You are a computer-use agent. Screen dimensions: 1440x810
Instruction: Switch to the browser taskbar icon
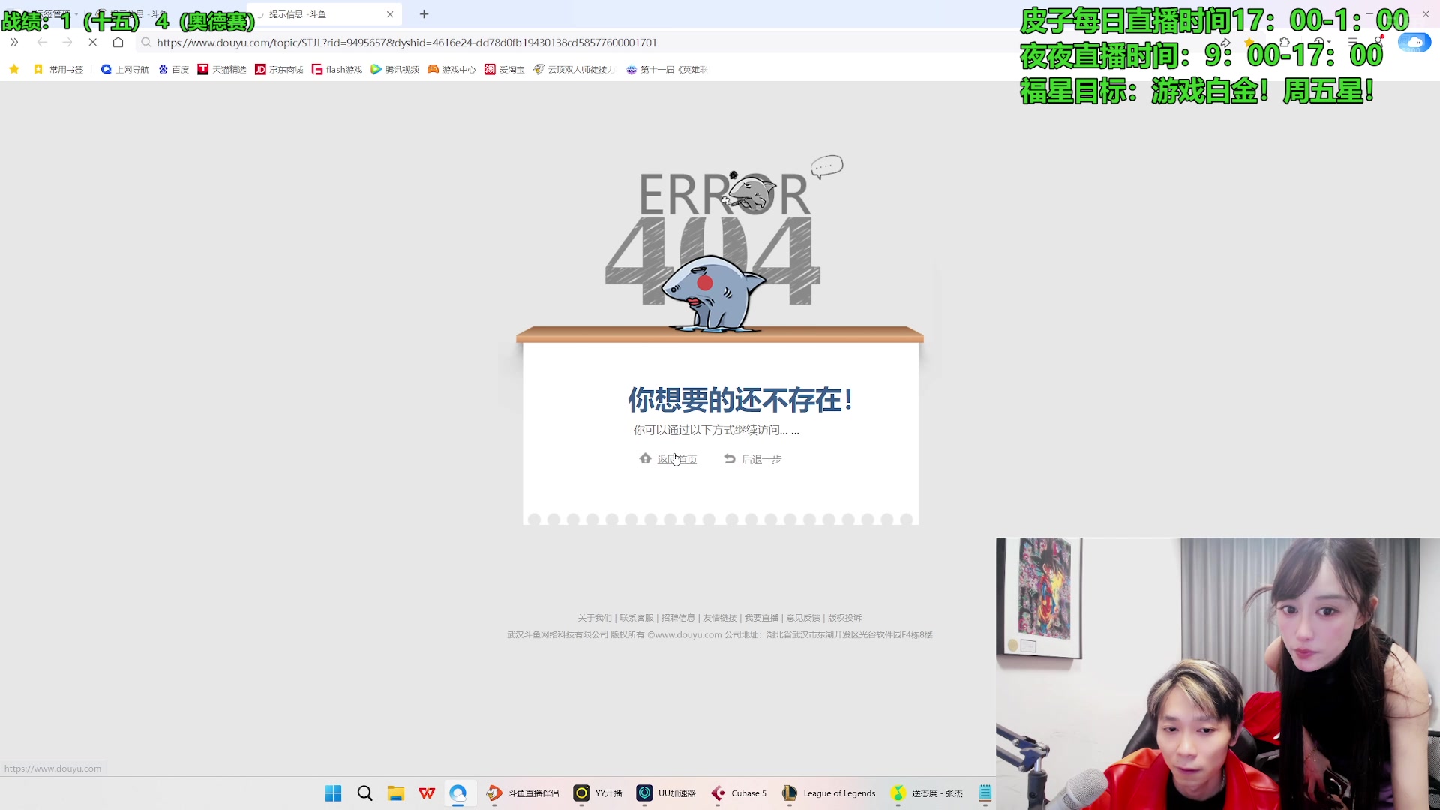click(458, 793)
